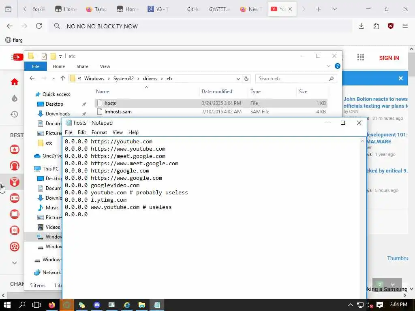The height and width of the screenshot is (311, 415).
Task: Select the lmhosts.sam file
Action: pos(118,112)
